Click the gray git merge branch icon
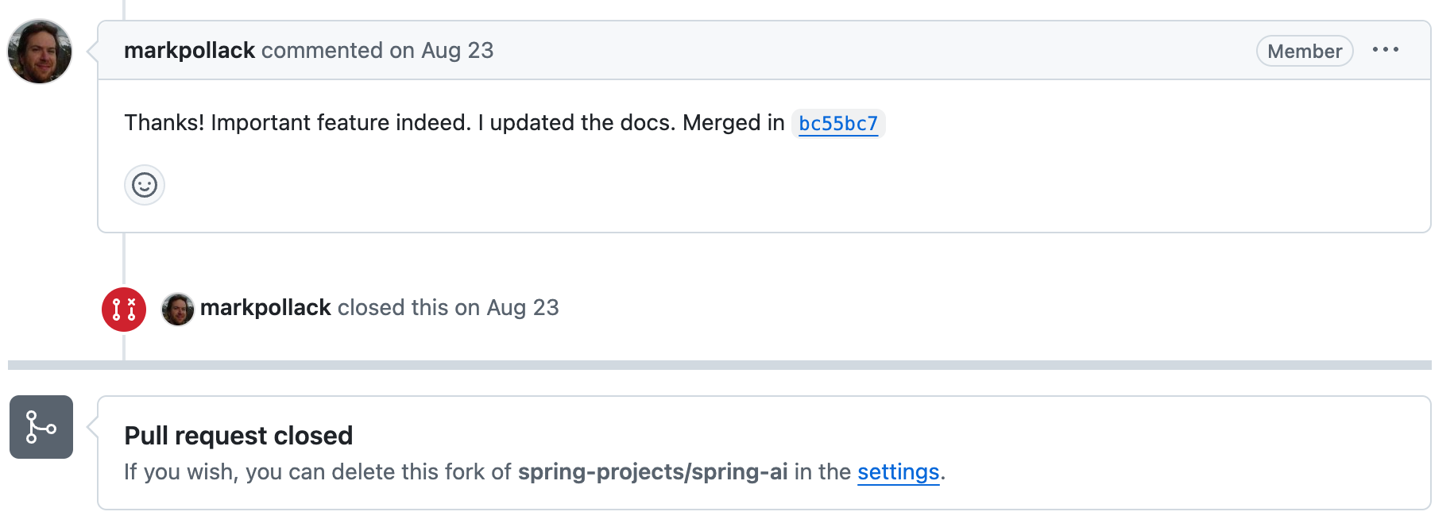This screenshot has width=1454, height=527. 41,427
